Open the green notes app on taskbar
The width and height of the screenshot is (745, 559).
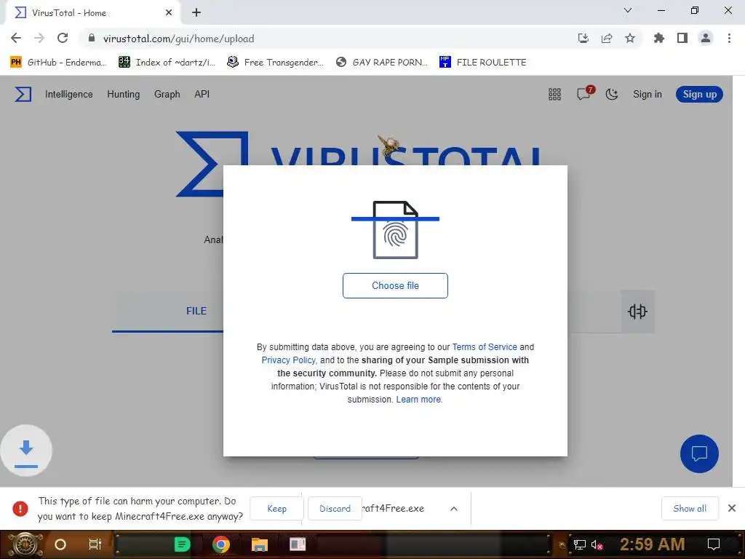pos(182,544)
